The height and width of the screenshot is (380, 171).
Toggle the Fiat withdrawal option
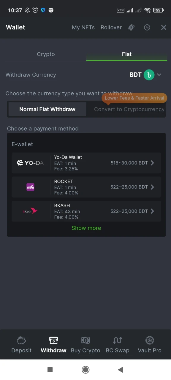[127, 54]
